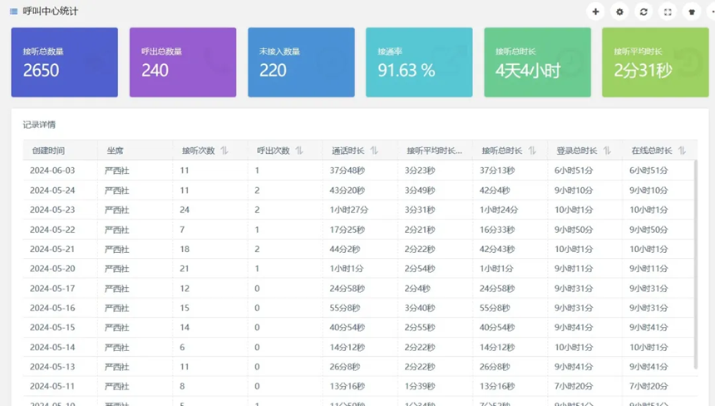The image size is (715, 406).
Task: Click the 创建时间 column header
Action: coord(48,151)
